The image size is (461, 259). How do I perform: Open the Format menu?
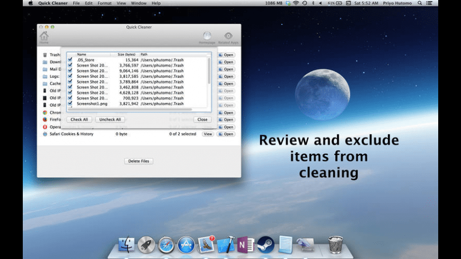104,3
